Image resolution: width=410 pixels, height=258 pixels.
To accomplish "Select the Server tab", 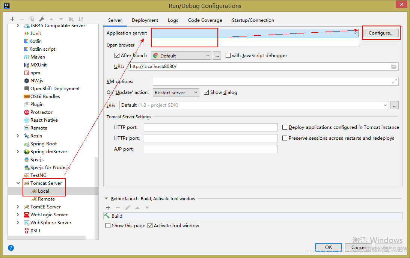I will coord(115,20).
